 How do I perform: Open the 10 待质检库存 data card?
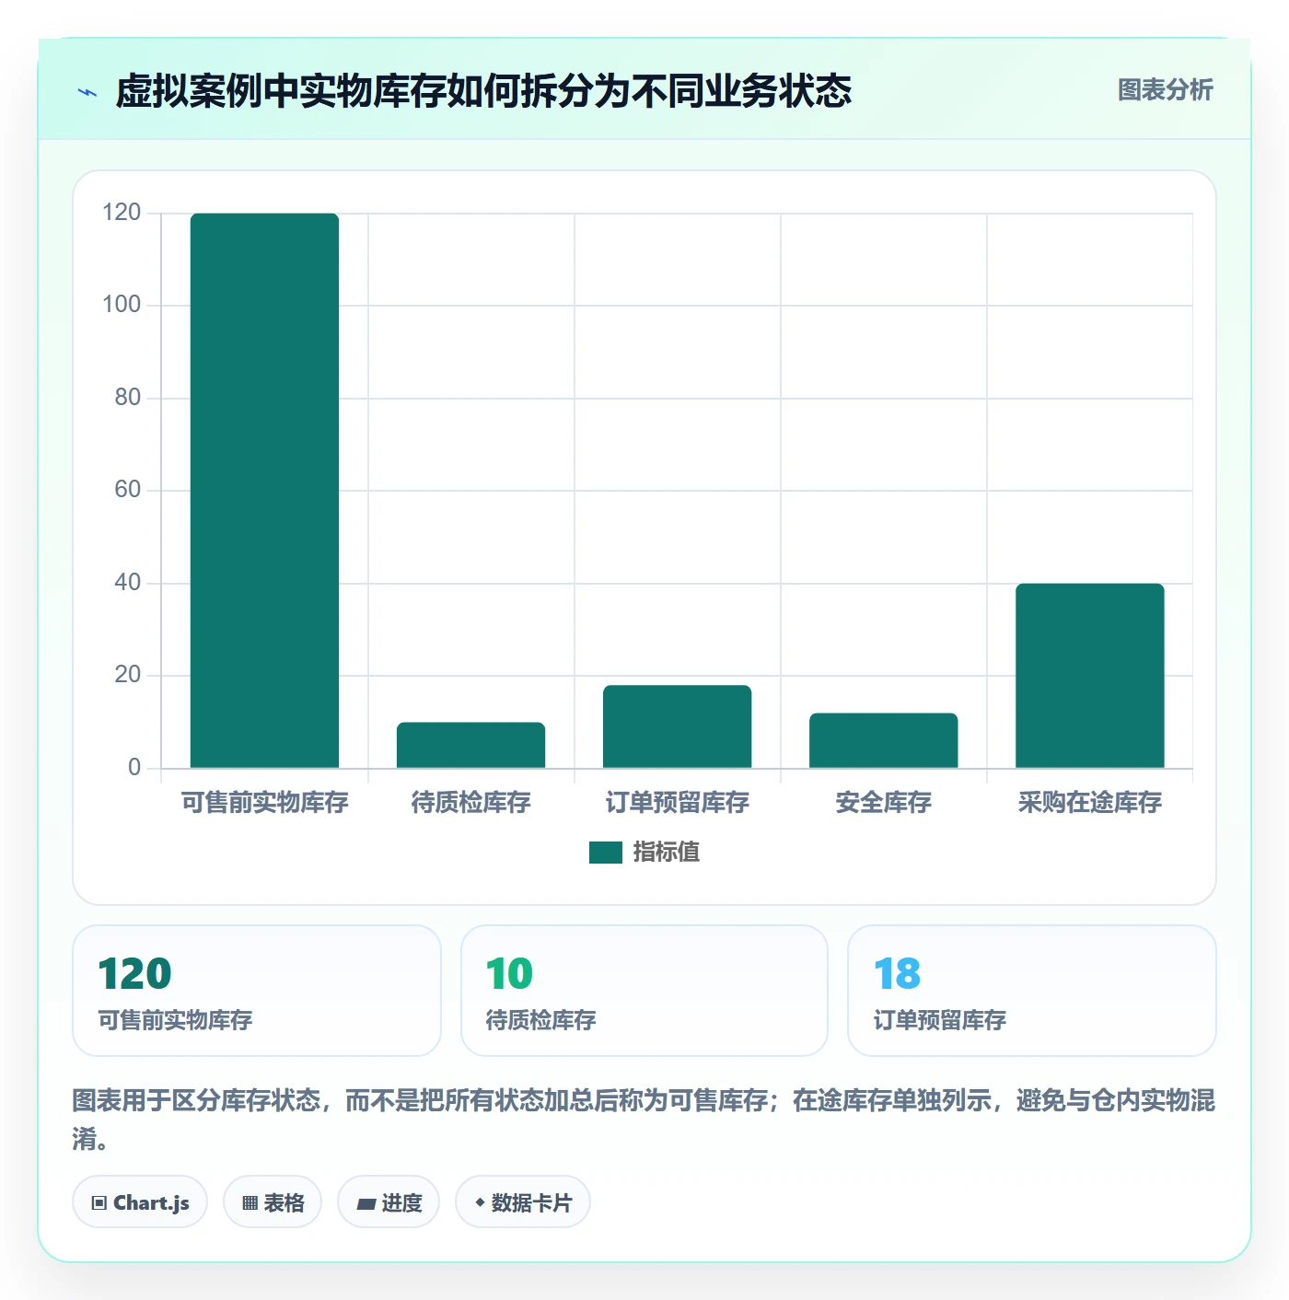click(x=644, y=991)
